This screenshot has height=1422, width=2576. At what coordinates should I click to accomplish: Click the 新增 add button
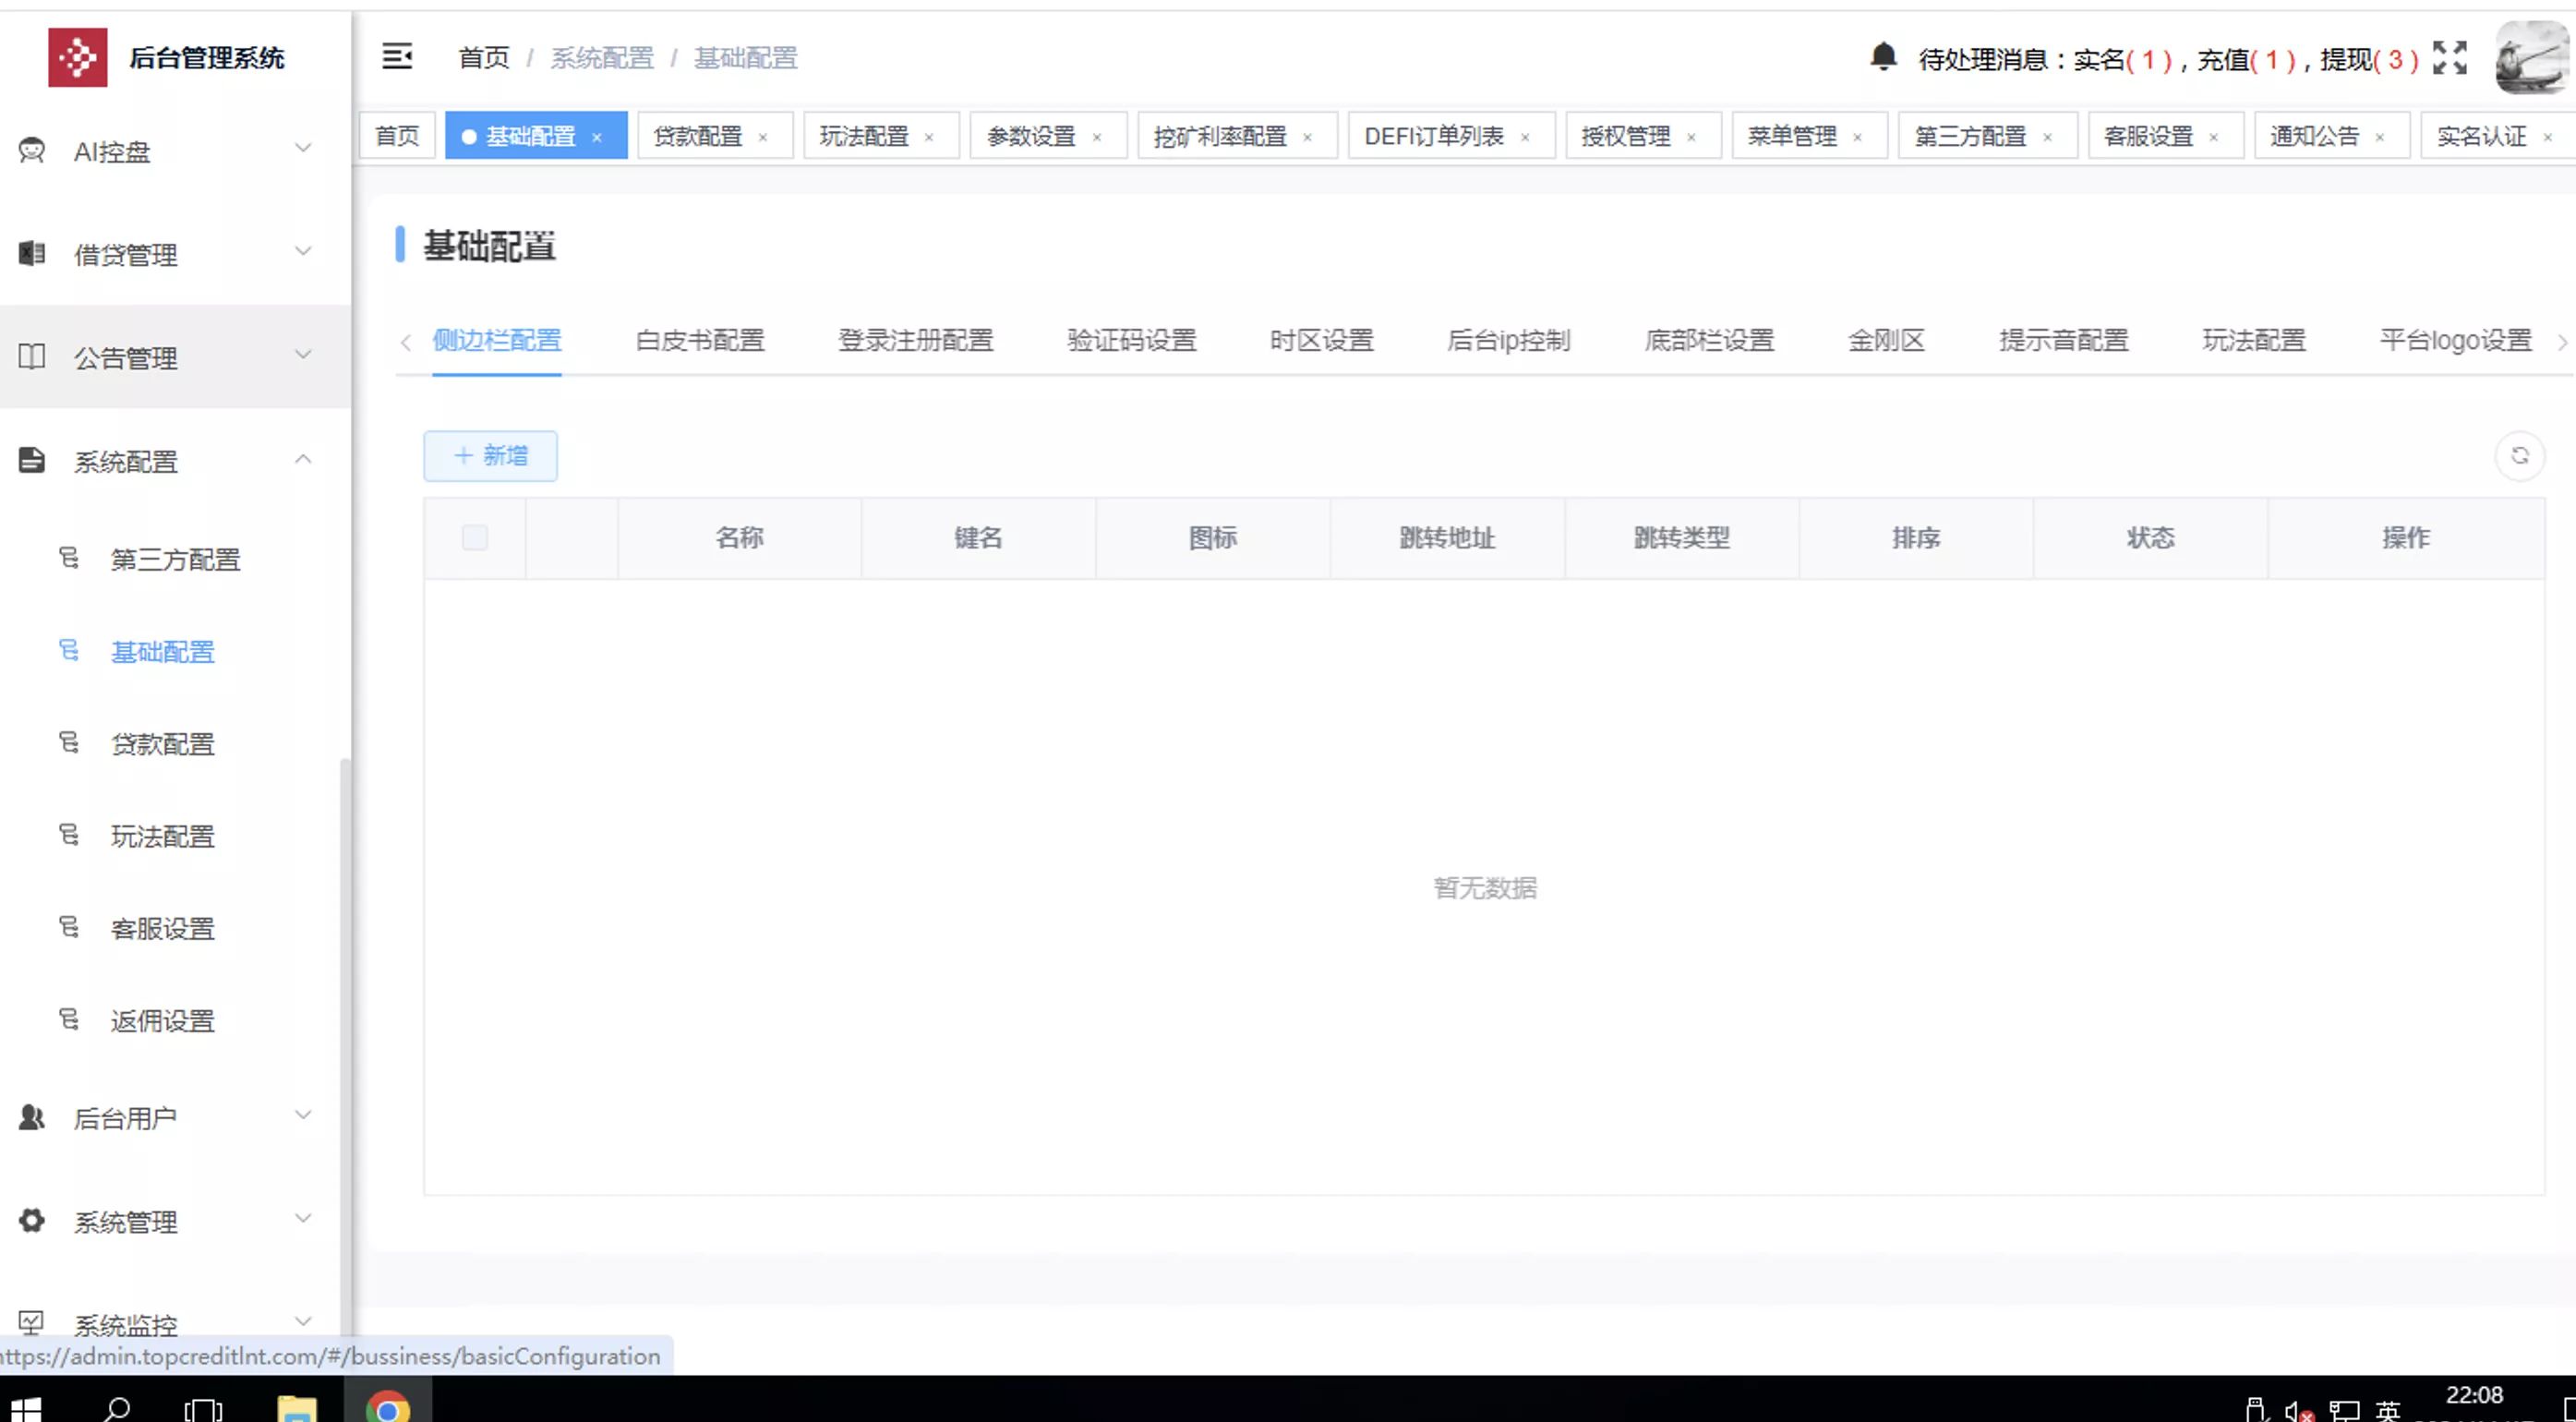tap(491, 456)
